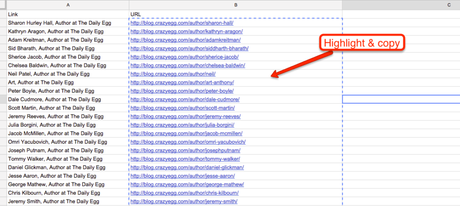This screenshot has width=460, height=206.
Task: Select cell 'Peter Boyle, Author at The Daily Egg'
Action: [68, 91]
